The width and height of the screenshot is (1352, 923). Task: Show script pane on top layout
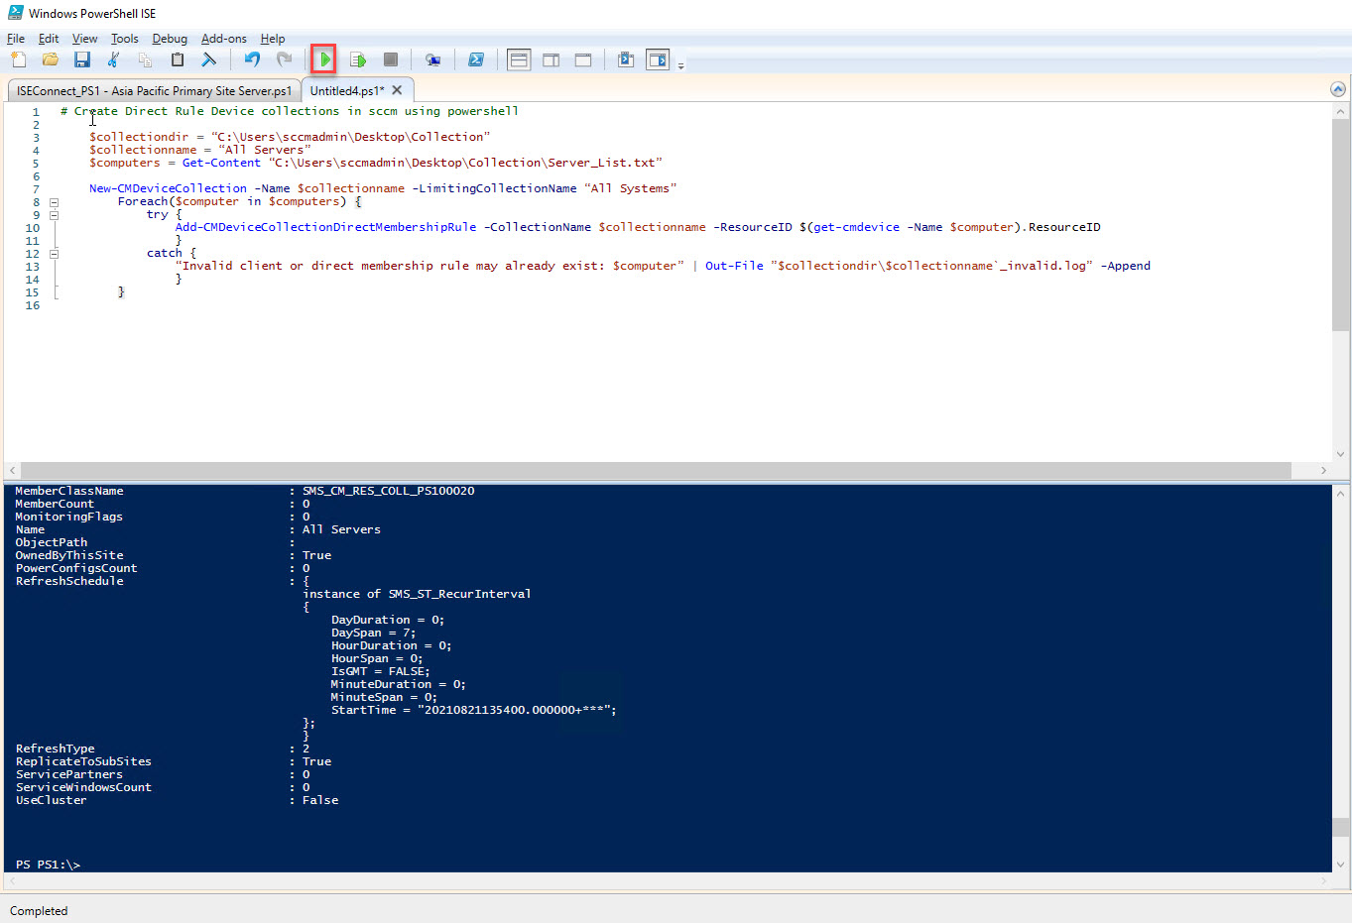click(x=519, y=60)
